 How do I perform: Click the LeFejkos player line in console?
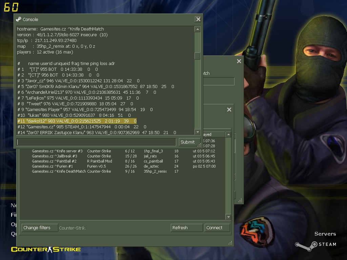click(x=78, y=98)
